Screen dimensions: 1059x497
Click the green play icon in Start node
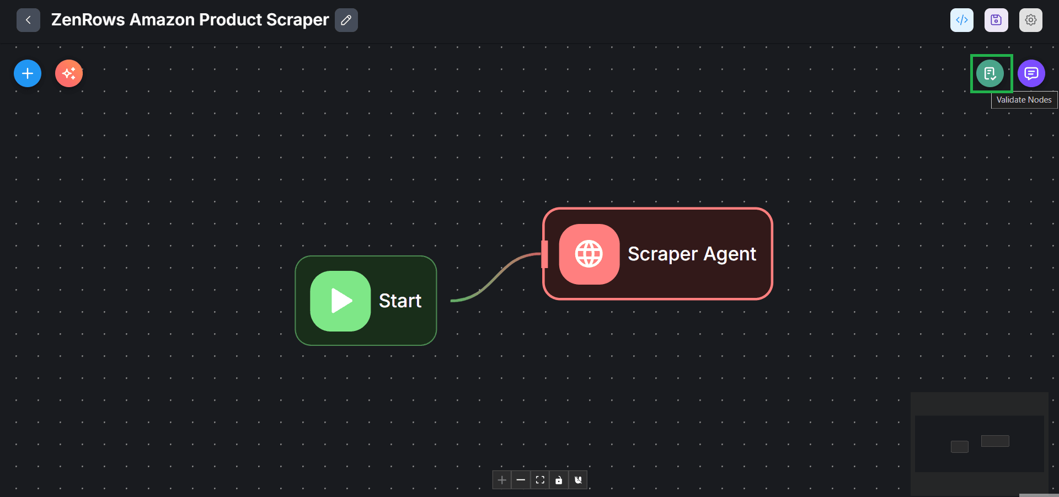(340, 301)
